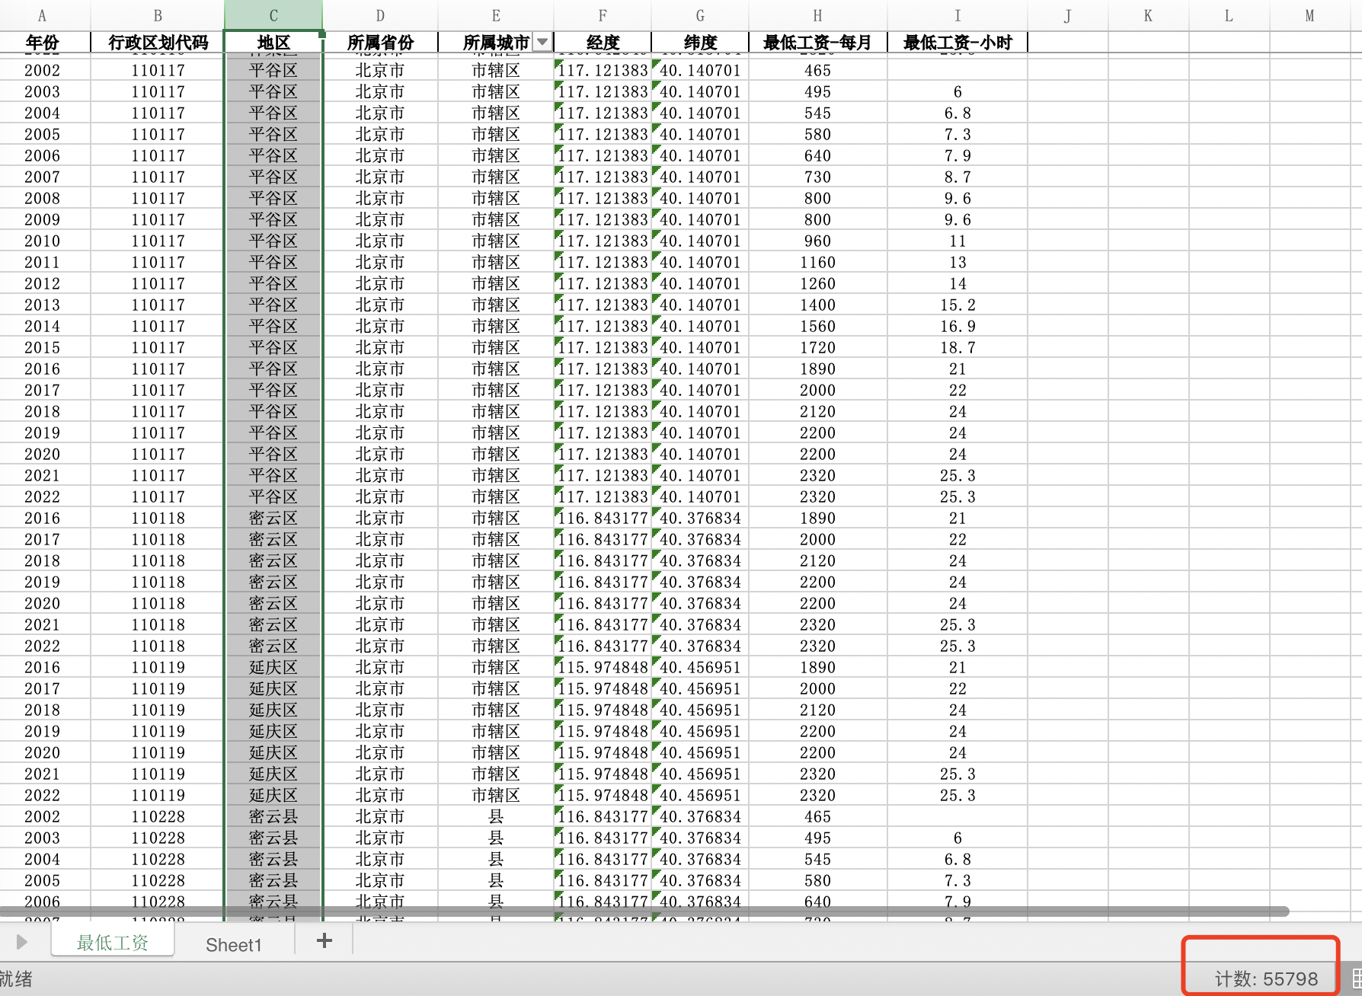Select column D header letter
This screenshot has width=1362, height=996.
(380, 15)
